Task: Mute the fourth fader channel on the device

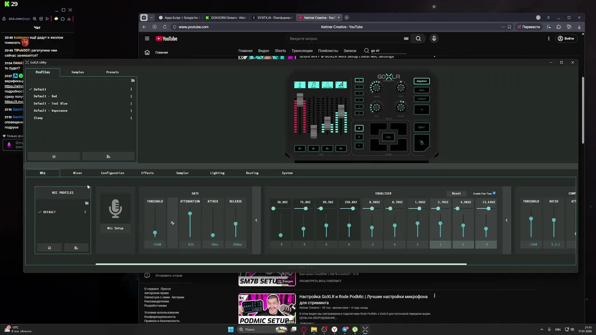Action: [341, 148]
